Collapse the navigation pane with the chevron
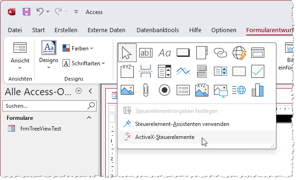The height and width of the screenshot is (180, 296). point(90,91)
